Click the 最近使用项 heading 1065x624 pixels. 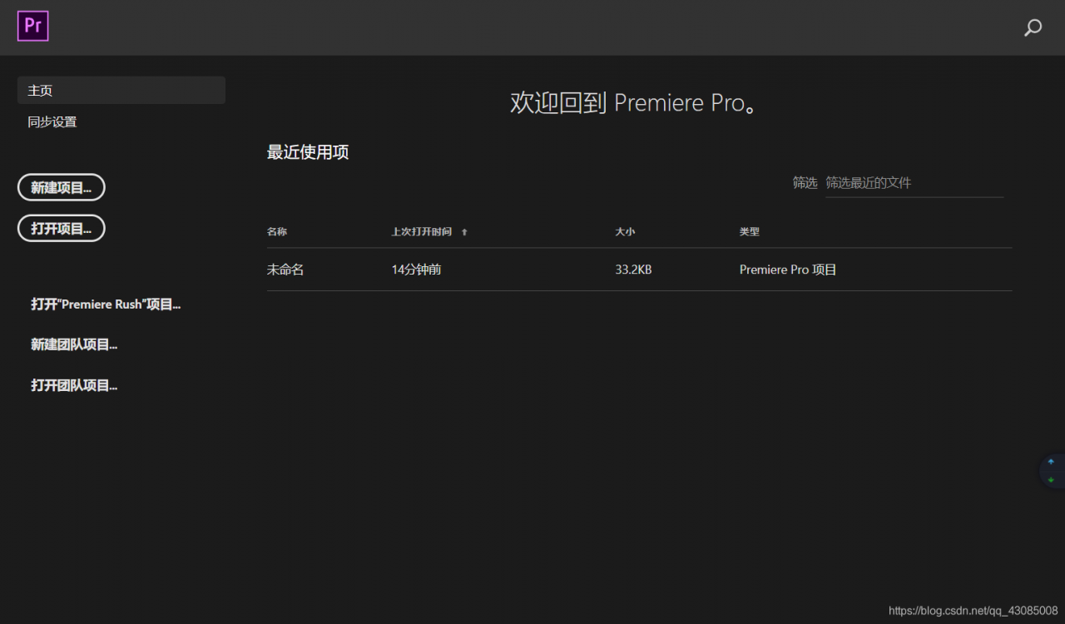coord(308,152)
